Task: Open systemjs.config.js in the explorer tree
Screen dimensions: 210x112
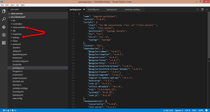Action: (20, 88)
